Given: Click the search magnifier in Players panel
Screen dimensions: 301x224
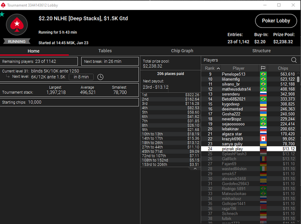Looking at the screenshot, I should pos(294,60).
